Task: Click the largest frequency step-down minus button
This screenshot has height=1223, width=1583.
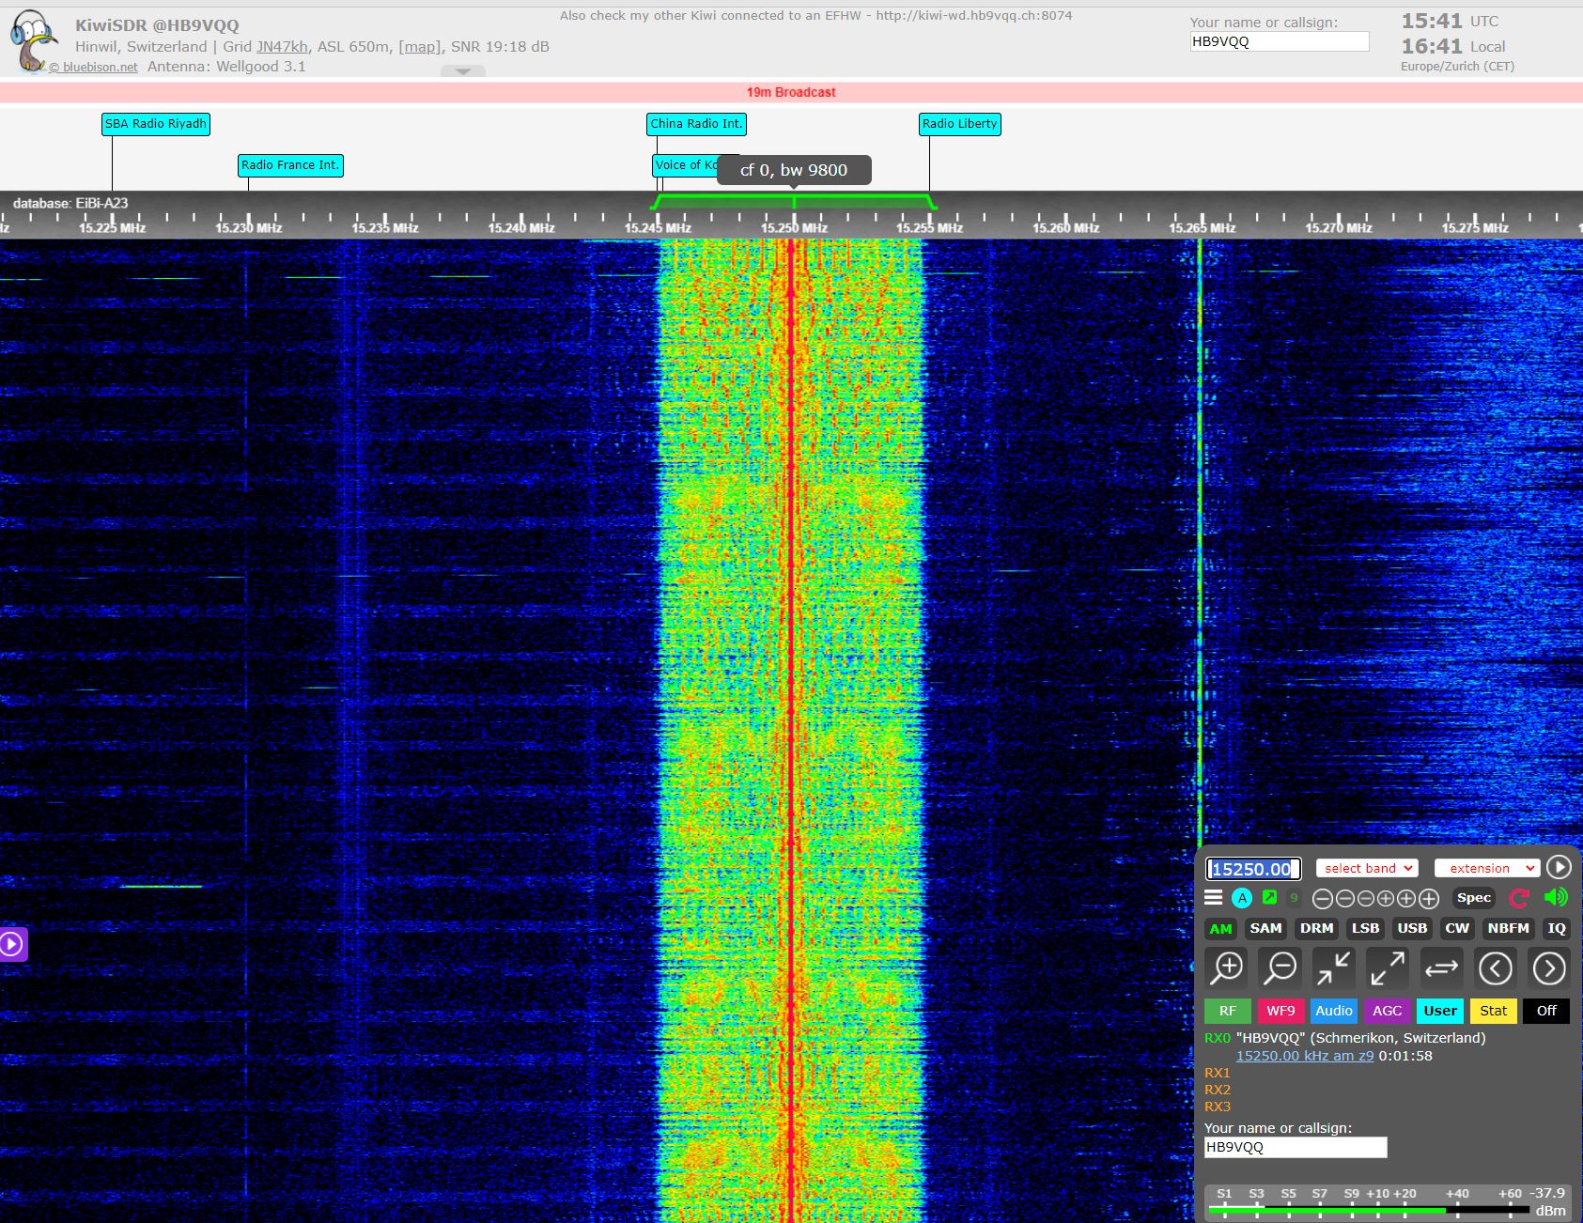Action: 1323,899
